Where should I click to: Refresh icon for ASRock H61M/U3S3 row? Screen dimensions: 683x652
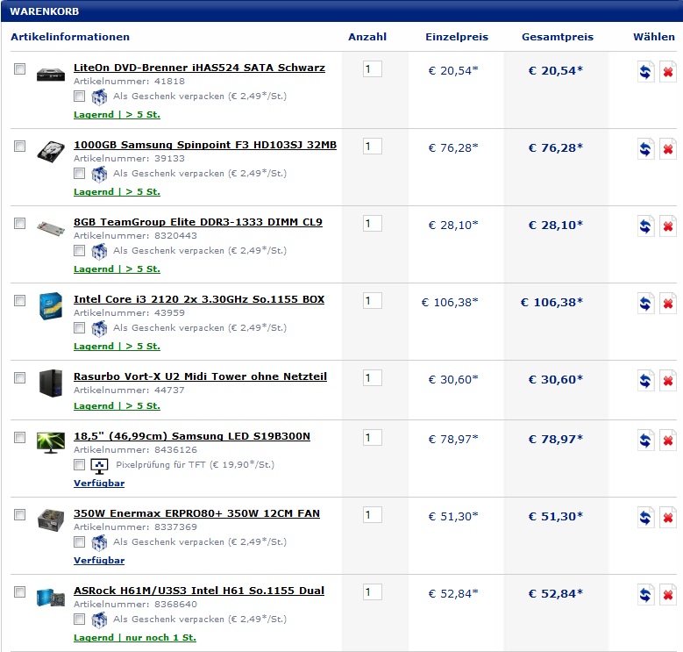(645, 594)
